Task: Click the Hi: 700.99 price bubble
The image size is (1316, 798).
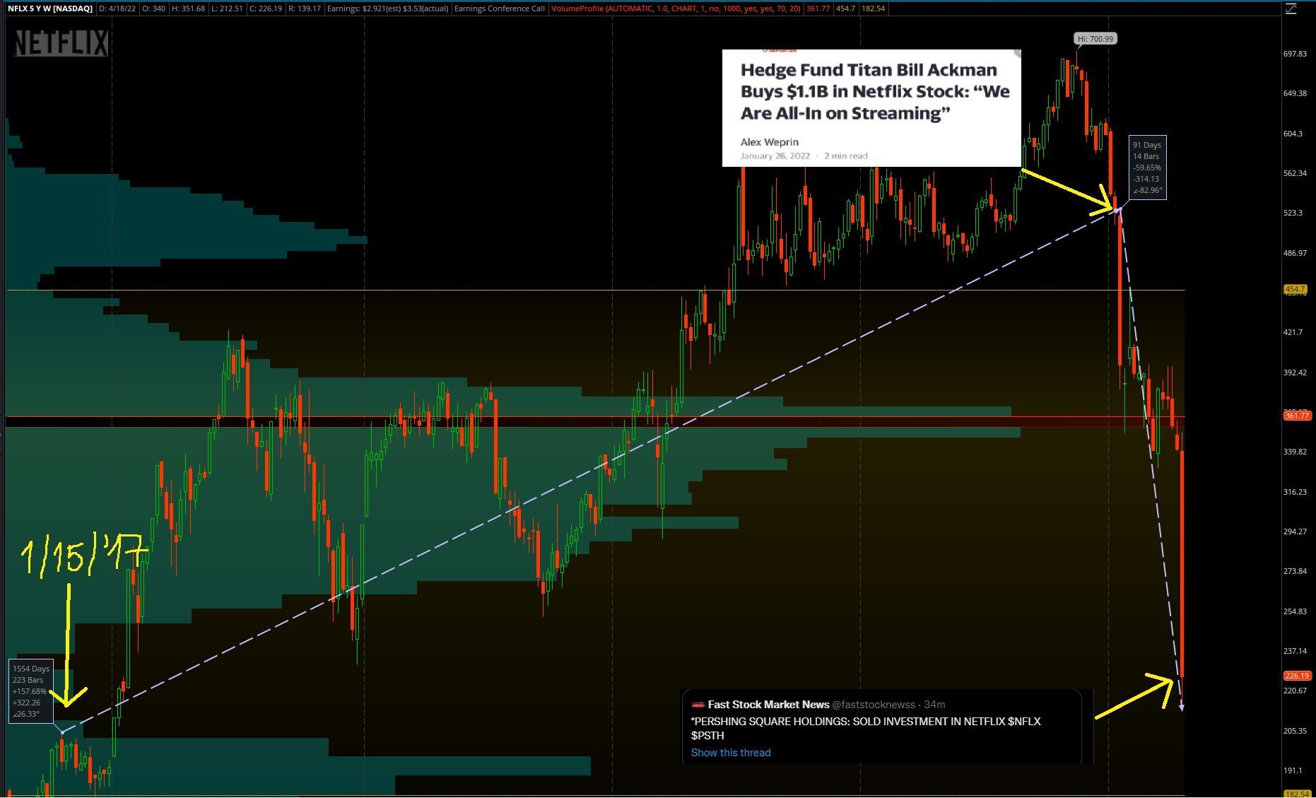Action: [x=1095, y=39]
